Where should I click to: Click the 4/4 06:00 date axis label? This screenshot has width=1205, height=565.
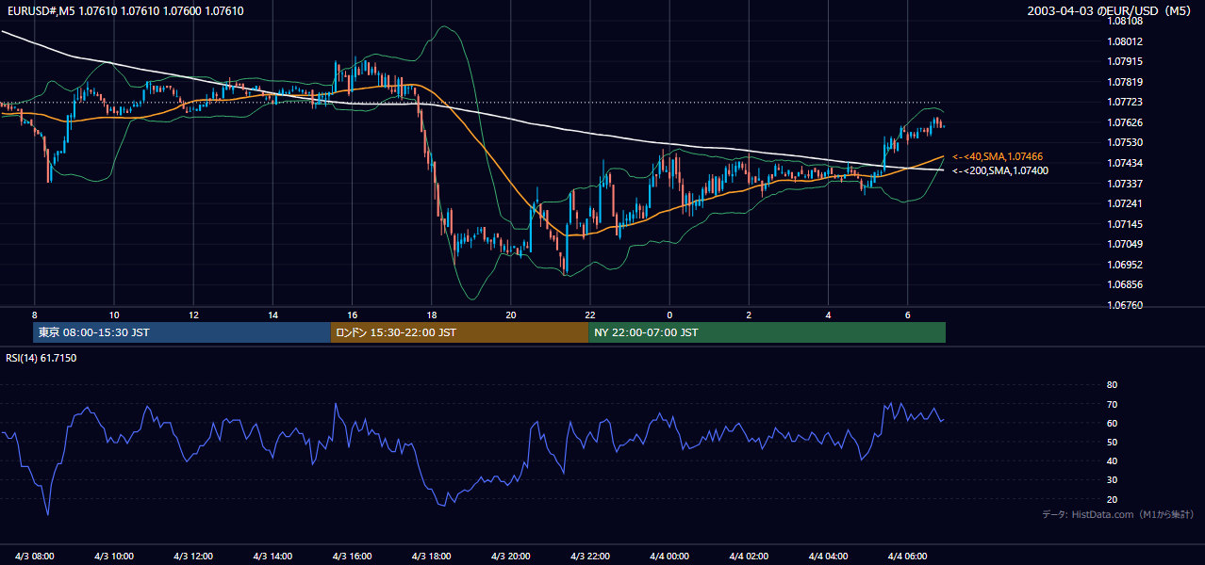click(x=907, y=556)
